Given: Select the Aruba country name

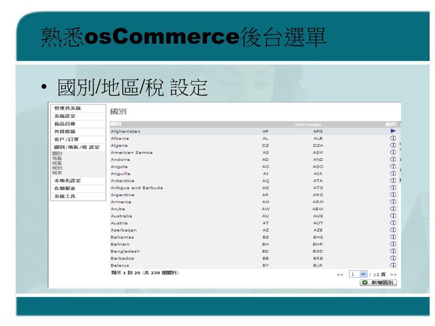Looking at the screenshot, I should [x=118, y=209].
